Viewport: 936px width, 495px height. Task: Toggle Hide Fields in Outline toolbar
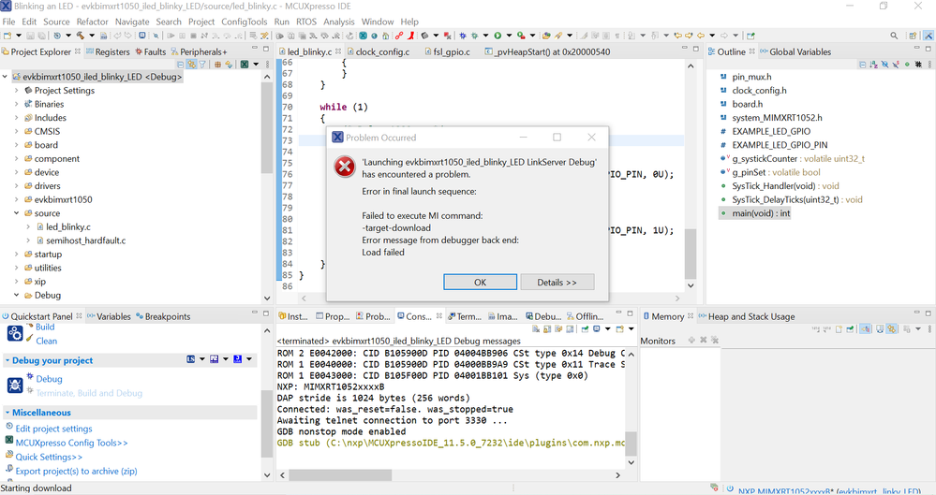(884, 65)
